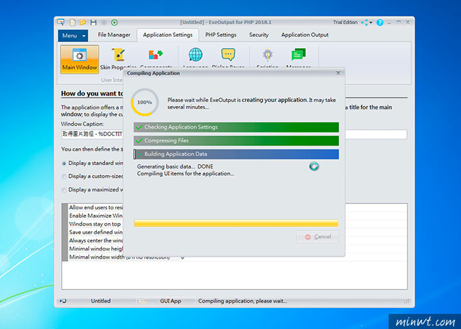
Task: Expand the Menu button dropdown arrow
Action: [84, 36]
